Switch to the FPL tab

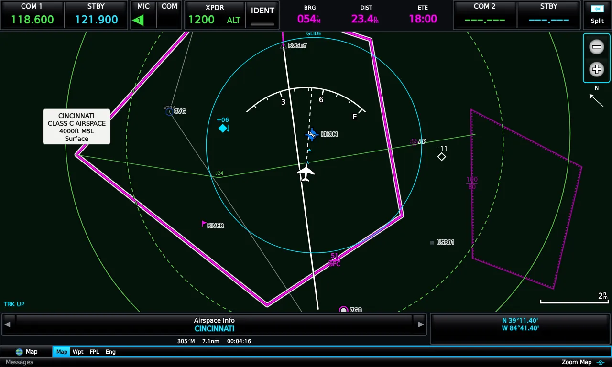(95, 352)
